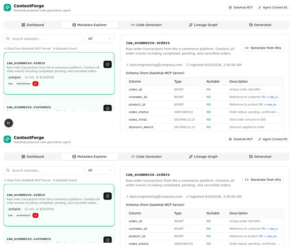Image resolution: width=293 pixels, height=247 pixels.
Task: Follow the FK raw_e link in lower customer_id row
Action: pos(271,228)
